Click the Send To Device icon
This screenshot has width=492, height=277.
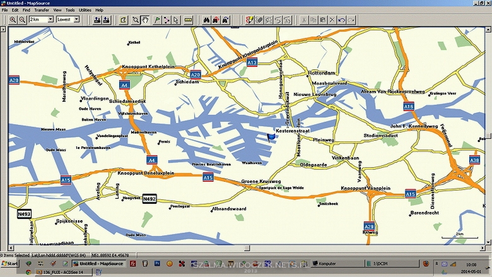(97, 20)
